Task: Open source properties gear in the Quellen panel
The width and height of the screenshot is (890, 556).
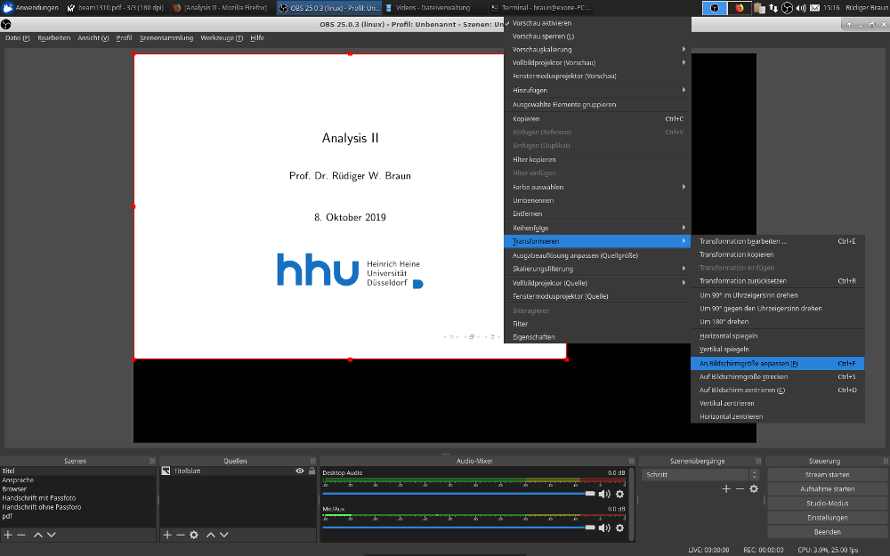Action: pyautogui.click(x=194, y=535)
